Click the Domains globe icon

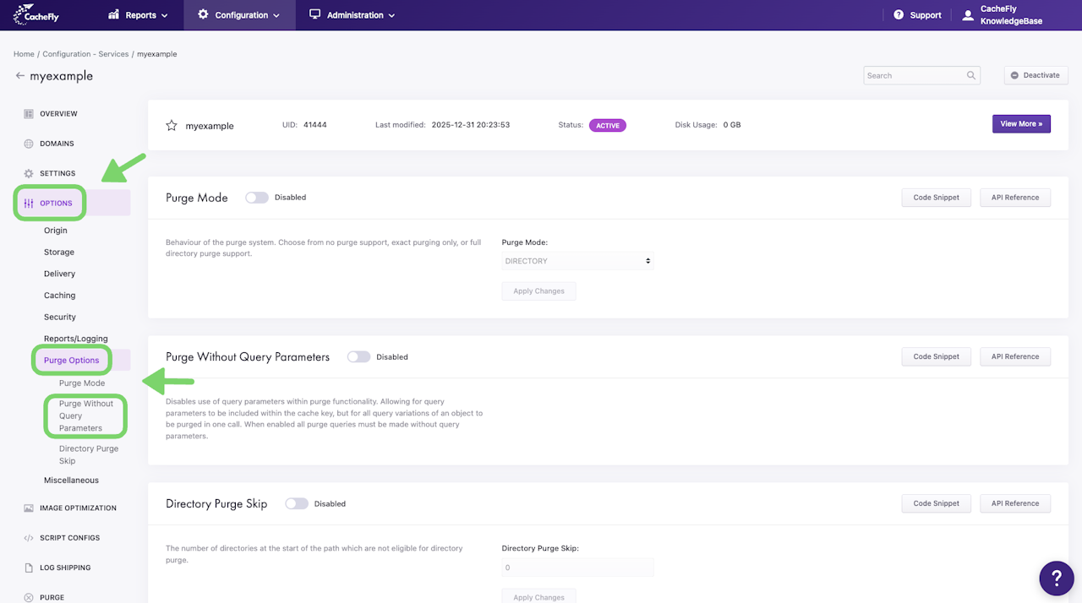click(29, 144)
